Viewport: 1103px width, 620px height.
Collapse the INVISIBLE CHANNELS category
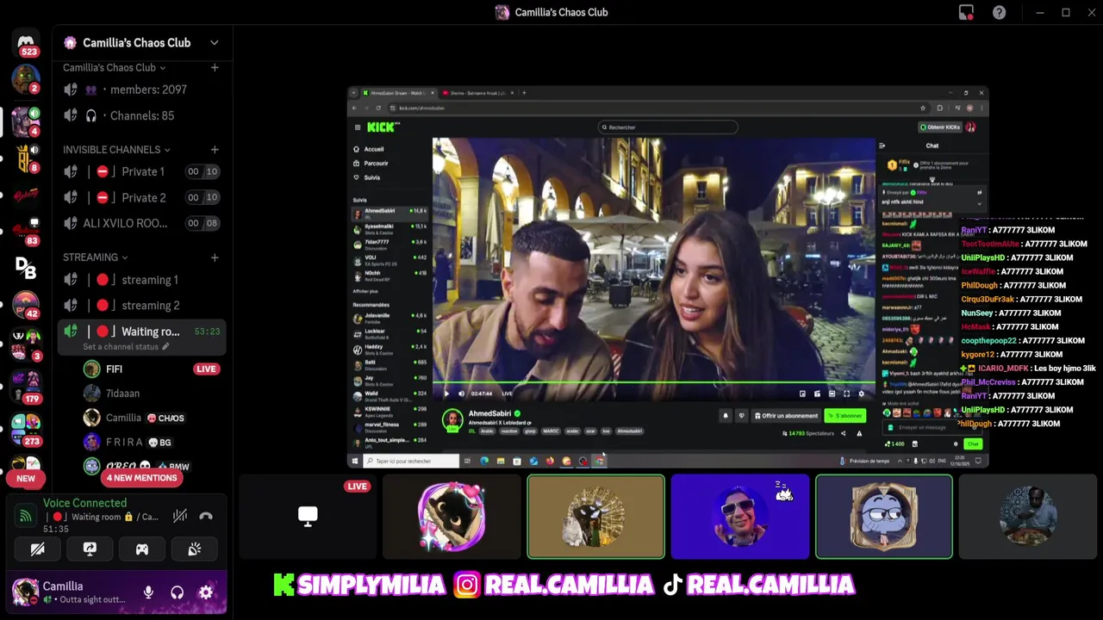click(116, 150)
